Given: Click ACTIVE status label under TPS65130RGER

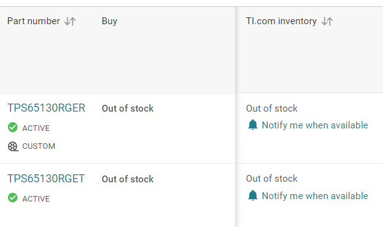Looking at the screenshot, I should click(36, 128).
